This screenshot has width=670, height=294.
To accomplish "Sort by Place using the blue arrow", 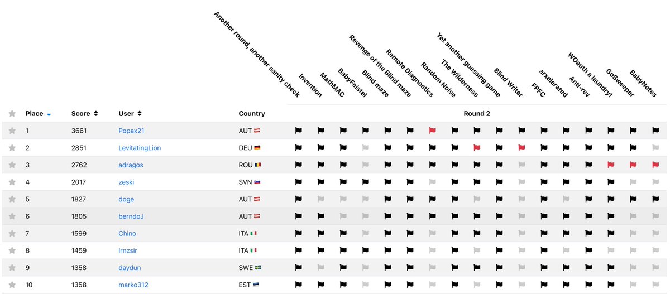I will [x=49, y=114].
